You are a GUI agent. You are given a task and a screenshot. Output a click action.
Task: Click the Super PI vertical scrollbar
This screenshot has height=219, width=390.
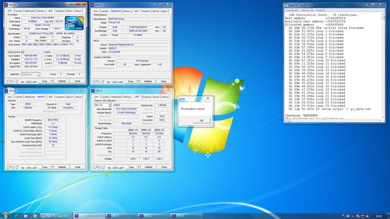(x=383, y=66)
